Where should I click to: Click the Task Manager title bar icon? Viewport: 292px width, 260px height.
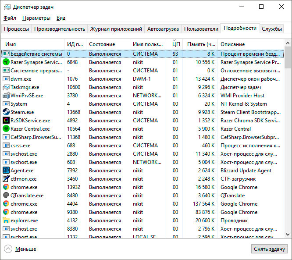pos(7,7)
